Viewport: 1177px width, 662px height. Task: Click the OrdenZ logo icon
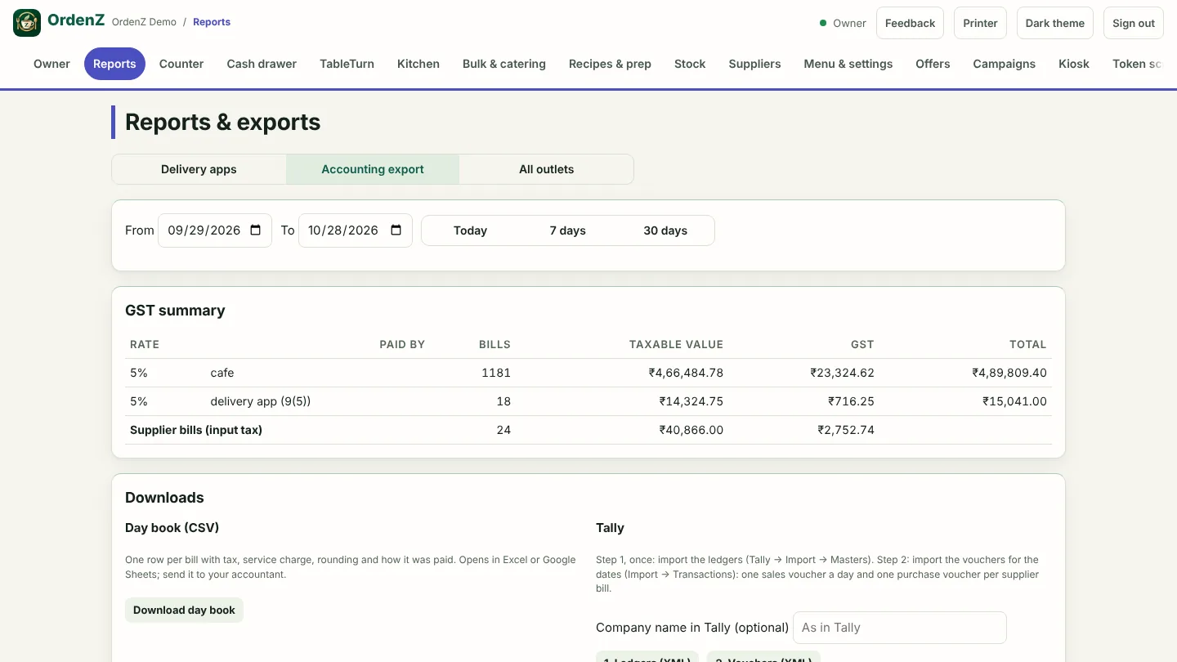pos(27,23)
